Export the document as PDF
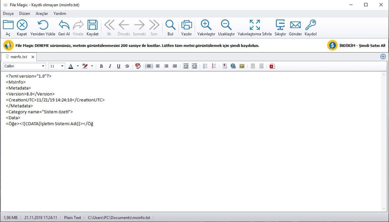Viewport: 389px width, 222px height. (x=272, y=66)
